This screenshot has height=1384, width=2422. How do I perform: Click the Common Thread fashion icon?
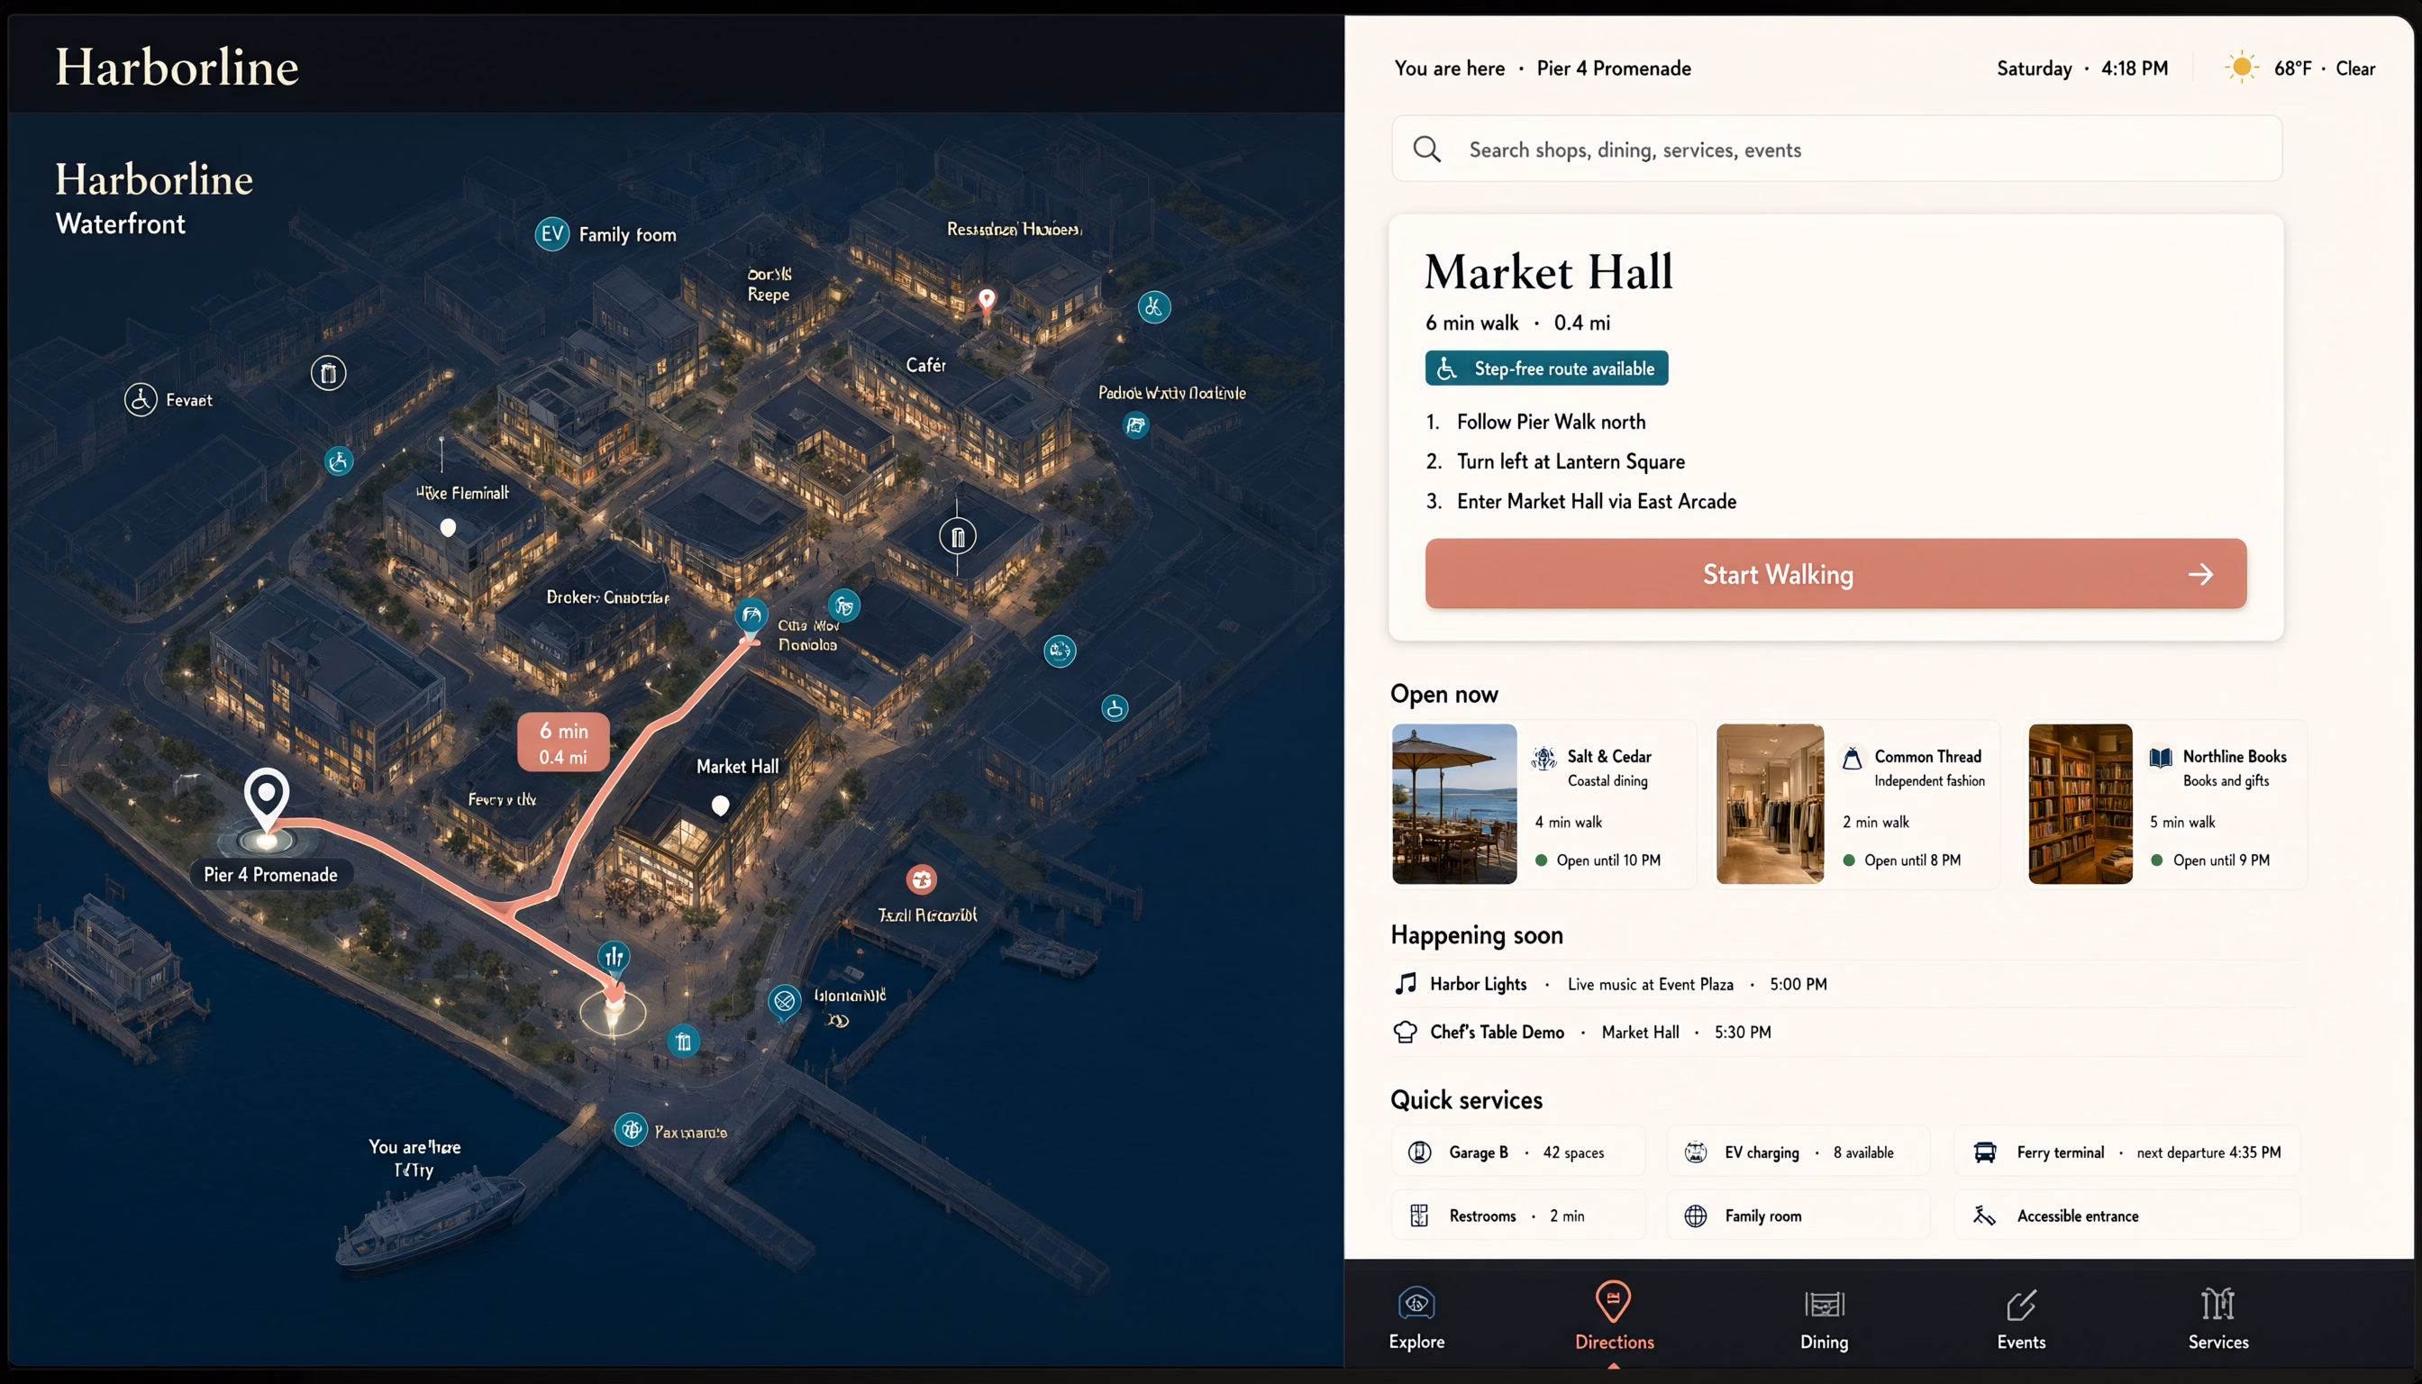(x=1852, y=758)
